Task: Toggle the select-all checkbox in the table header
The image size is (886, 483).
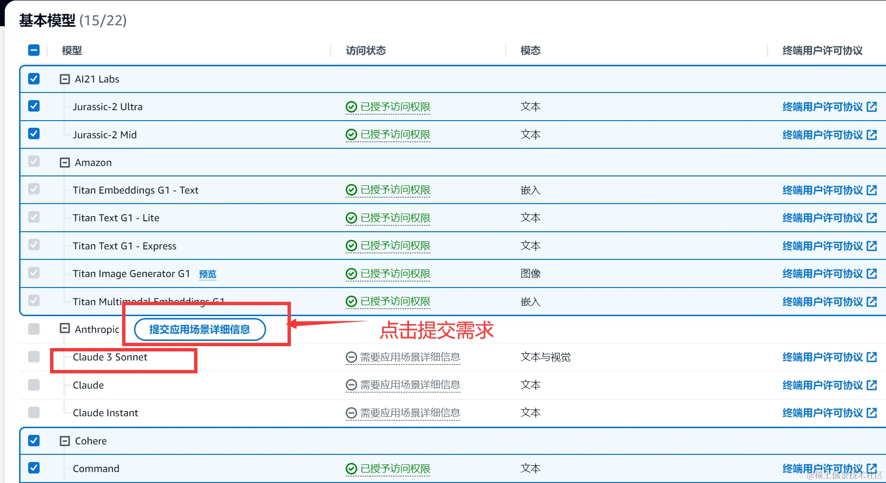Action: point(34,50)
